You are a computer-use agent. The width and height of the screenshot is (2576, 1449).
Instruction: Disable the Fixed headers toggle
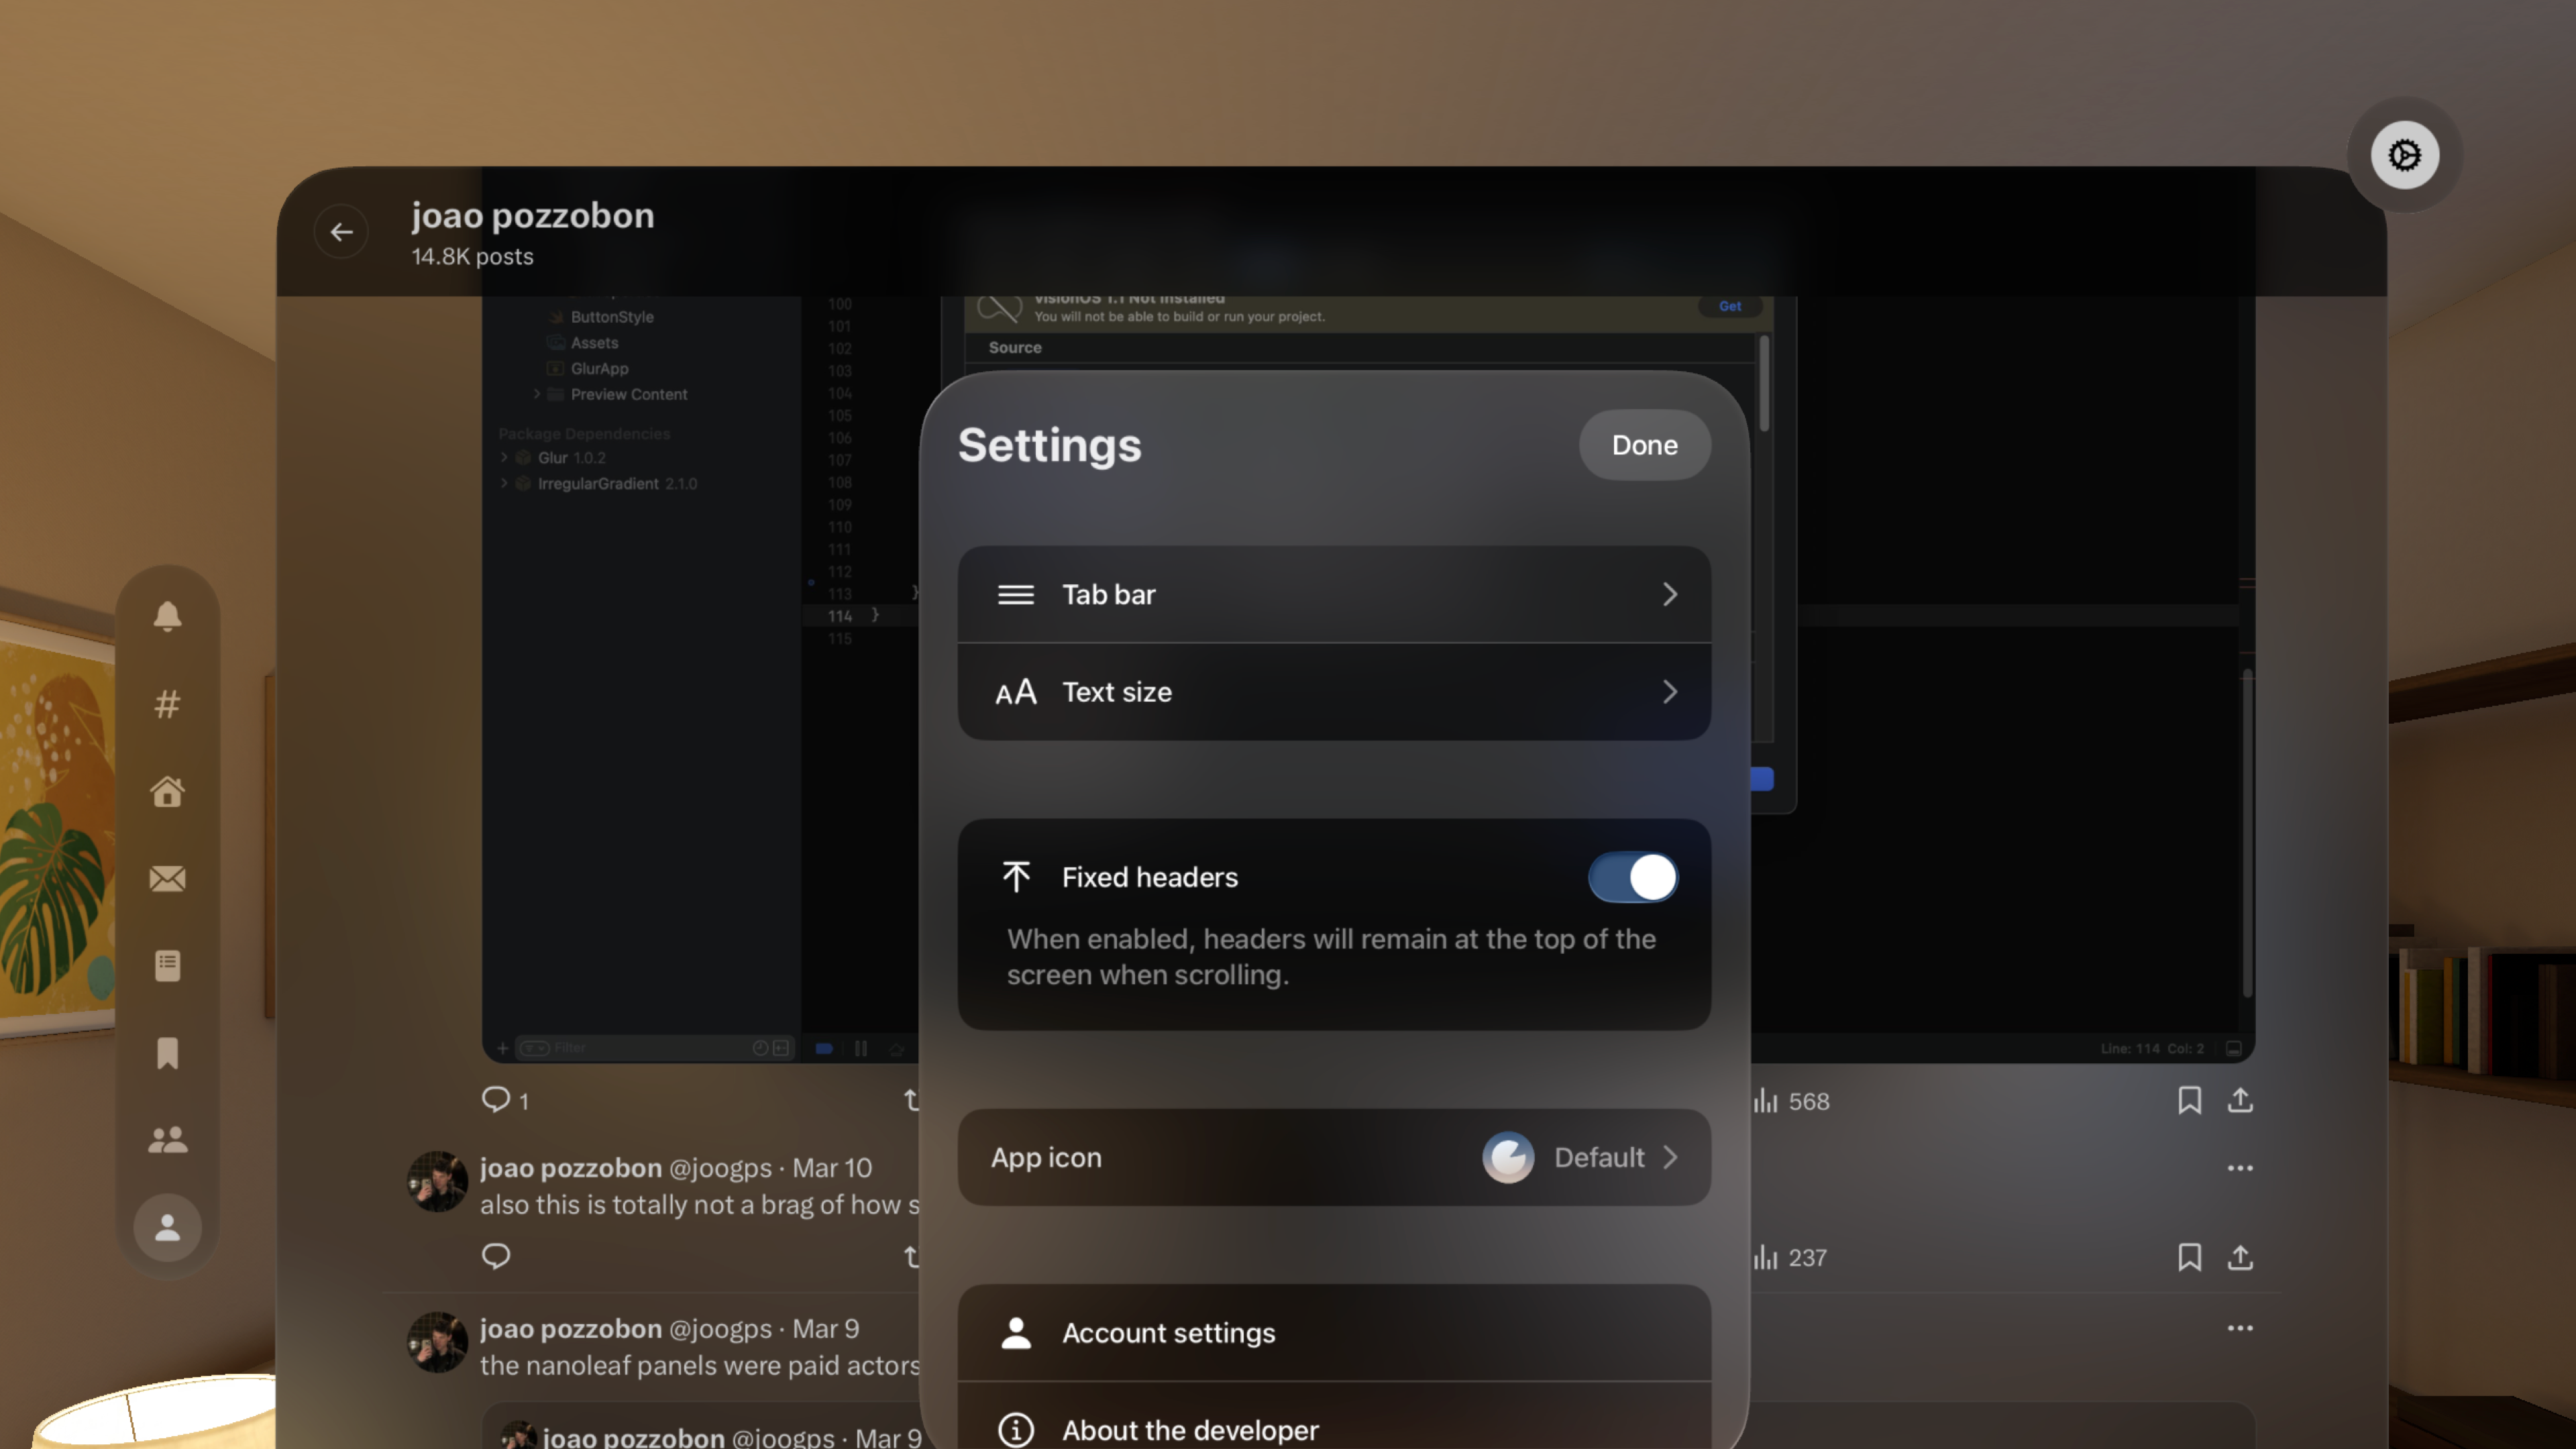[1632, 877]
